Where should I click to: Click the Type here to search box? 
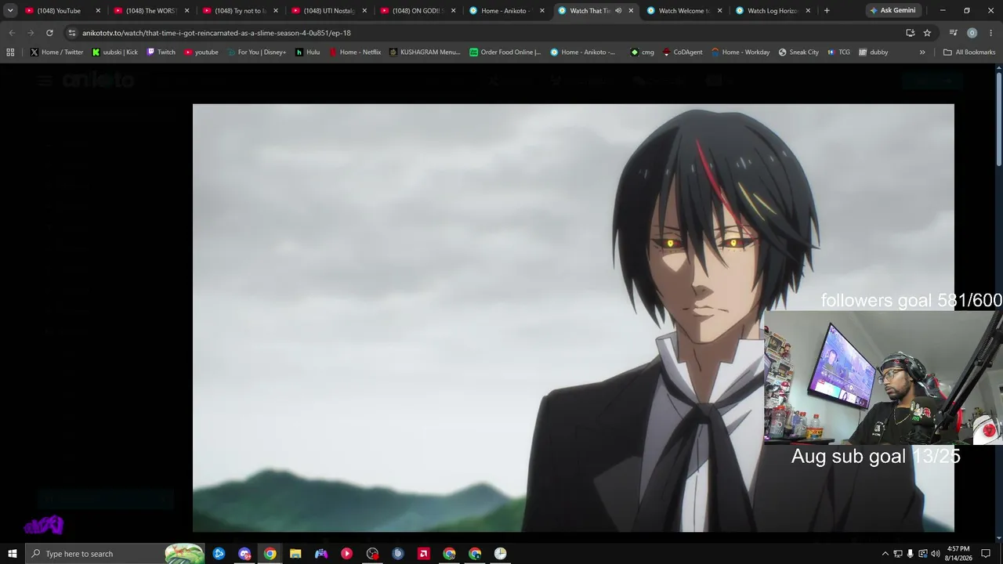[x=116, y=554]
